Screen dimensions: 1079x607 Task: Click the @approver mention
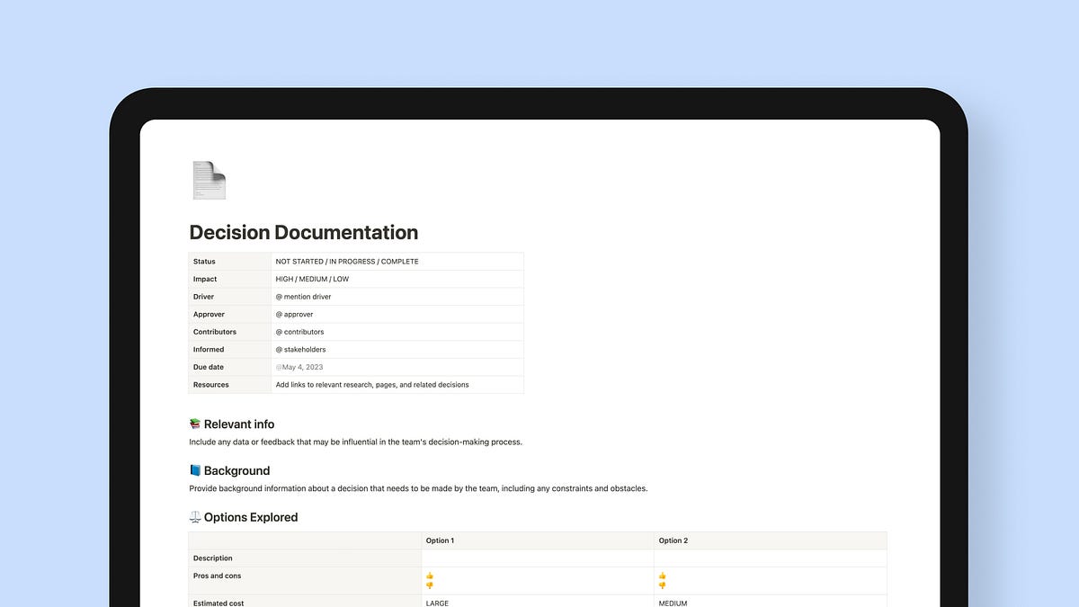tap(295, 314)
